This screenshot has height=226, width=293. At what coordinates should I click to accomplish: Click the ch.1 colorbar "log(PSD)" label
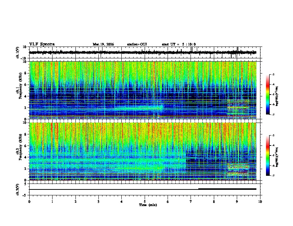pos(277,96)
